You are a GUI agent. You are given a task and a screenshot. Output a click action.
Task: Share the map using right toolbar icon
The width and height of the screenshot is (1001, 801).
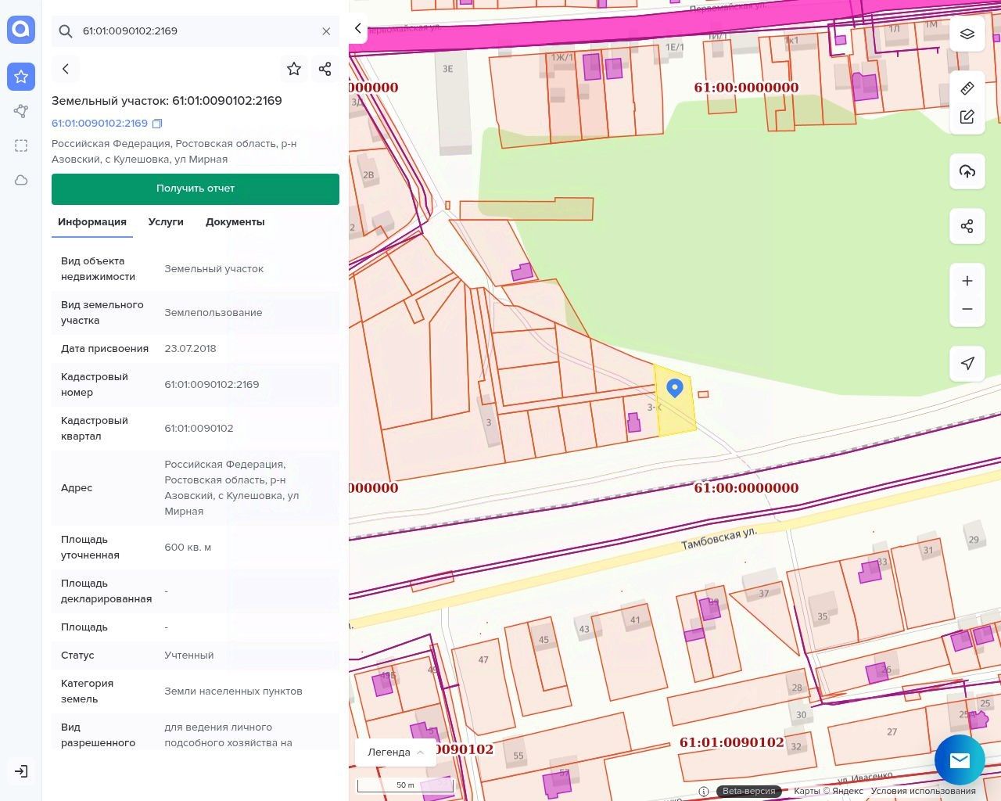click(967, 227)
